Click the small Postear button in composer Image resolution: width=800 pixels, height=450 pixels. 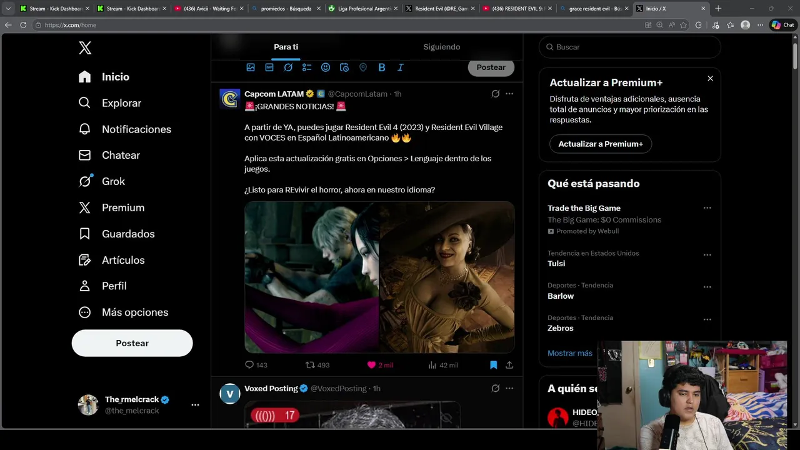coord(491,67)
